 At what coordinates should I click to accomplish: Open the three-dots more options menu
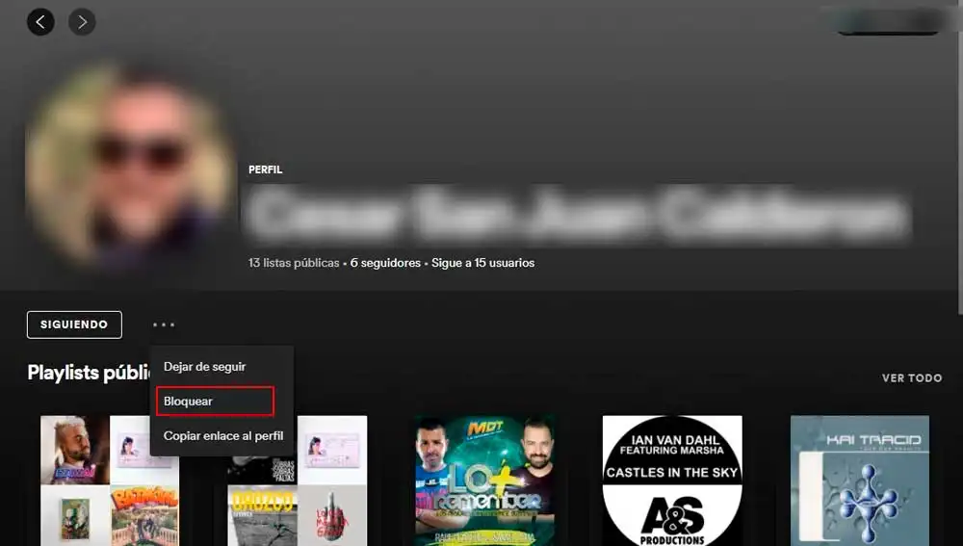(164, 325)
